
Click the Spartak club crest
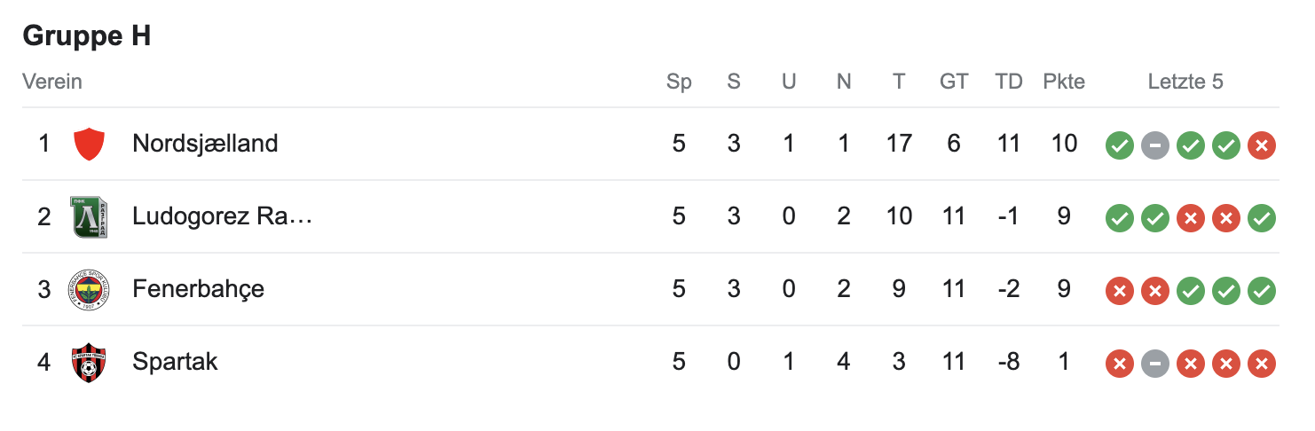89,362
